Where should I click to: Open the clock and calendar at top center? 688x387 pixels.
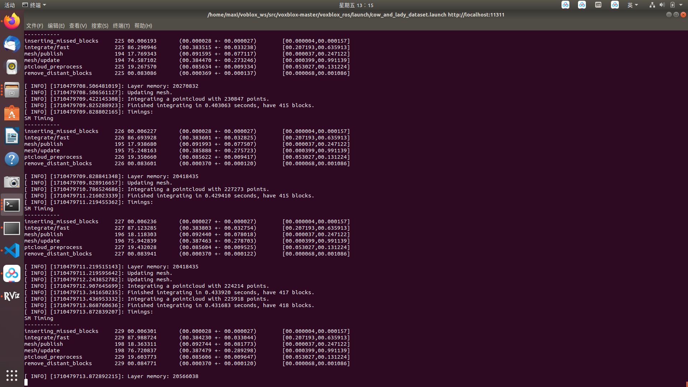[x=356, y=5]
